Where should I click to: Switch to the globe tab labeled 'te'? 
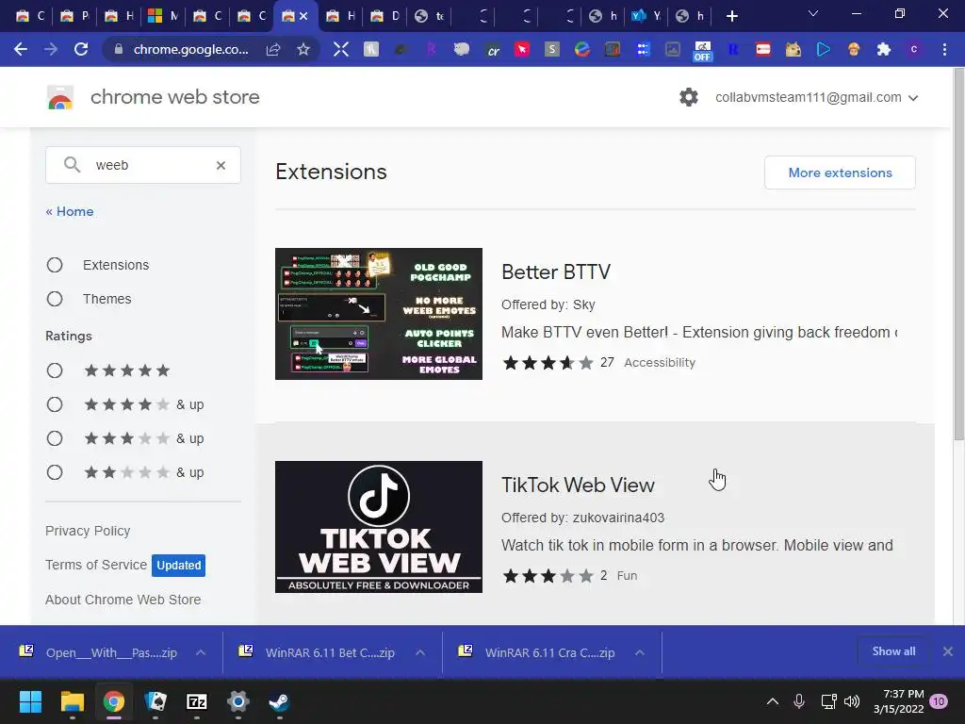pyautogui.click(x=429, y=16)
